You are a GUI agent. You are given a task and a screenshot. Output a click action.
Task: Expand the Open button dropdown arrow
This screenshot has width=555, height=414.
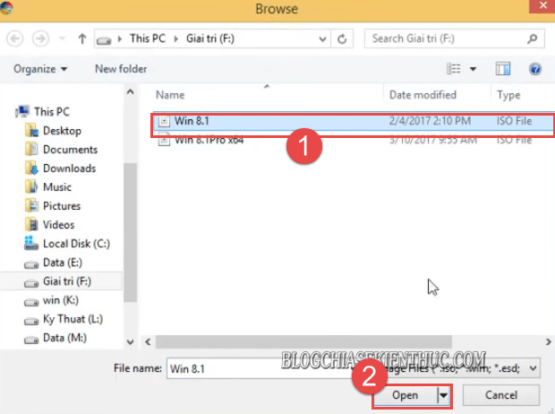(443, 395)
